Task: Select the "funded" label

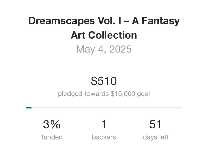Action: [52, 137]
